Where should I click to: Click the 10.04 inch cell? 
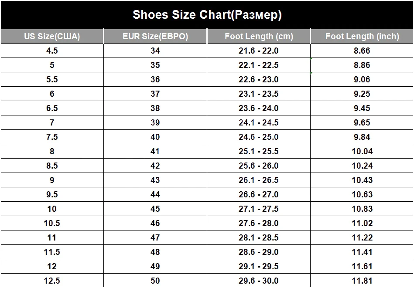point(362,151)
